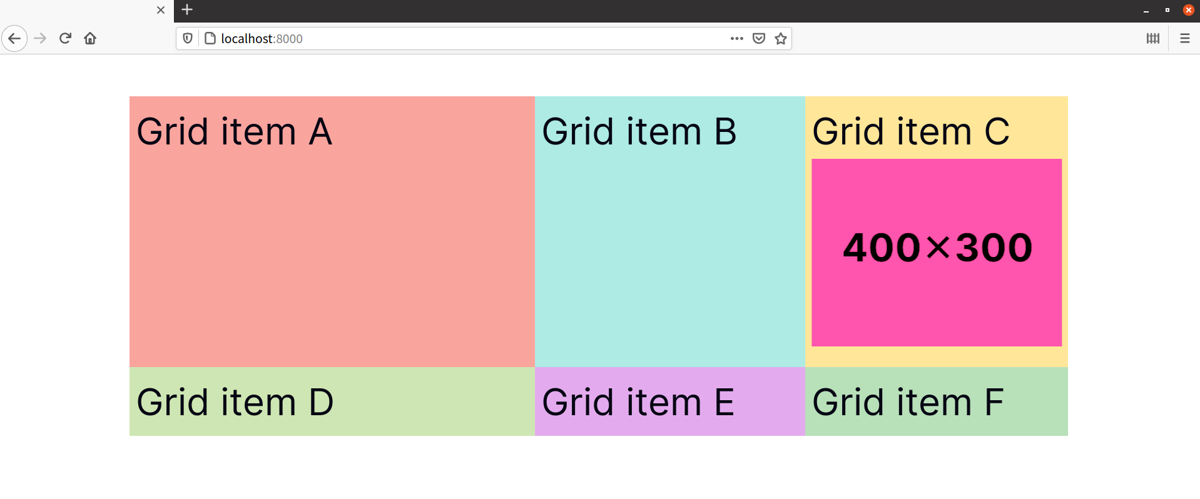Open a new tab with the plus button
This screenshot has height=499, width=1200.
pyautogui.click(x=186, y=10)
